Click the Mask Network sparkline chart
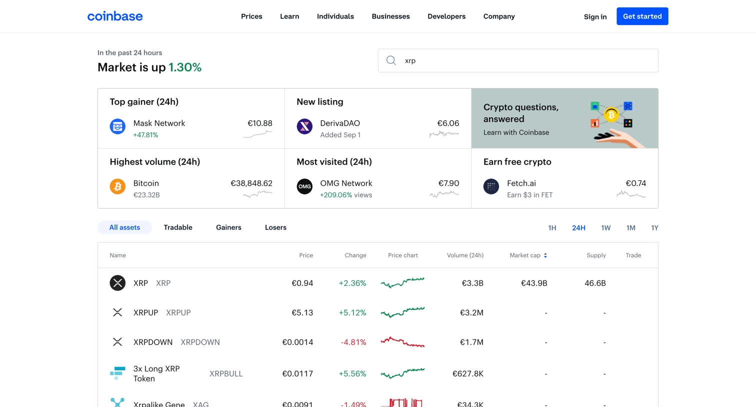The height and width of the screenshot is (407, 756). click(257, 134)
